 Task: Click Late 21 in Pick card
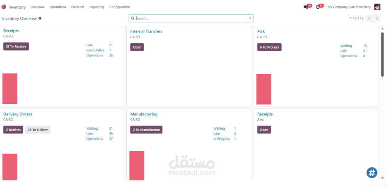(353, 51)
